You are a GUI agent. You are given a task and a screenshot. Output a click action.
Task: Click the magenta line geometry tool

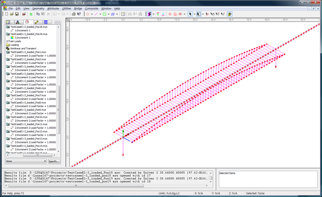[x=96, y=14]
